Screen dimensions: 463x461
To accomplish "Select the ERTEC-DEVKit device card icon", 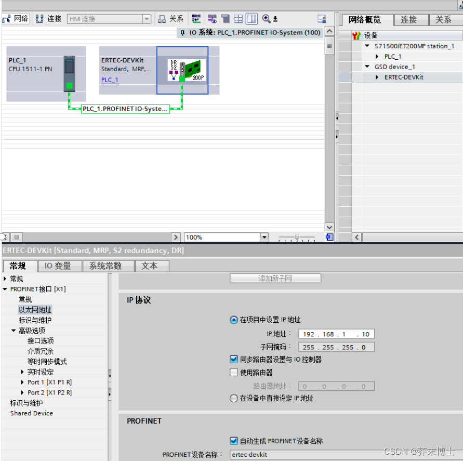I will 187,70.
